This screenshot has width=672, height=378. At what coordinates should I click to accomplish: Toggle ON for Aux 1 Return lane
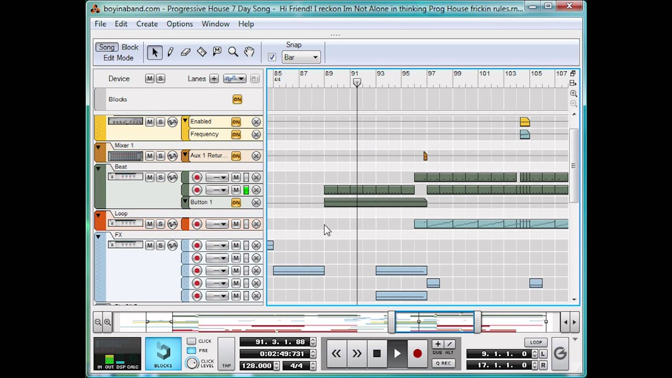click(236, 156)
